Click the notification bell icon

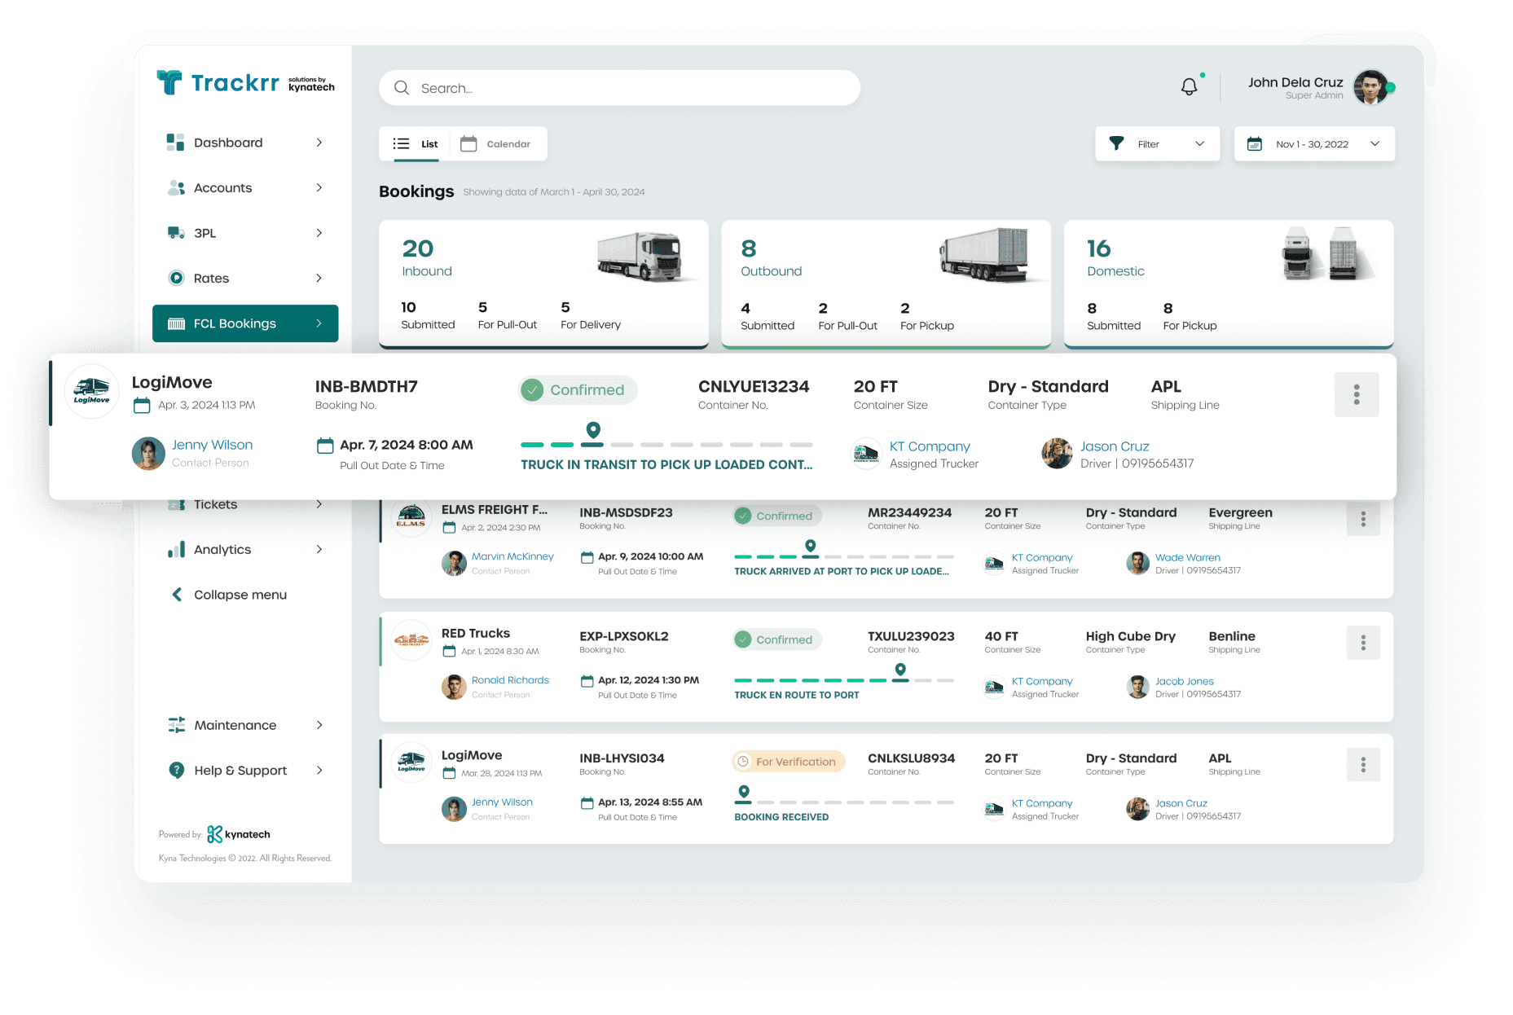pos(1189,85)
